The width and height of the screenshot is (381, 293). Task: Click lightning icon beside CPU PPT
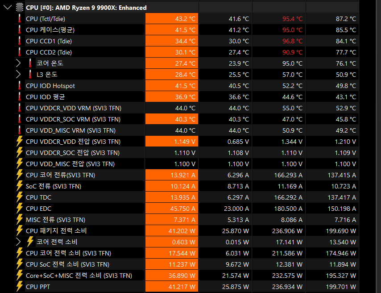click(20, 287)
